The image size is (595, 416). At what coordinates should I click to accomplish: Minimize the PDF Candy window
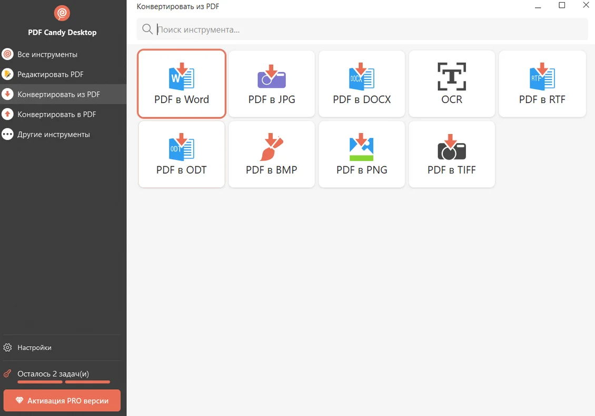coord(538,6)
